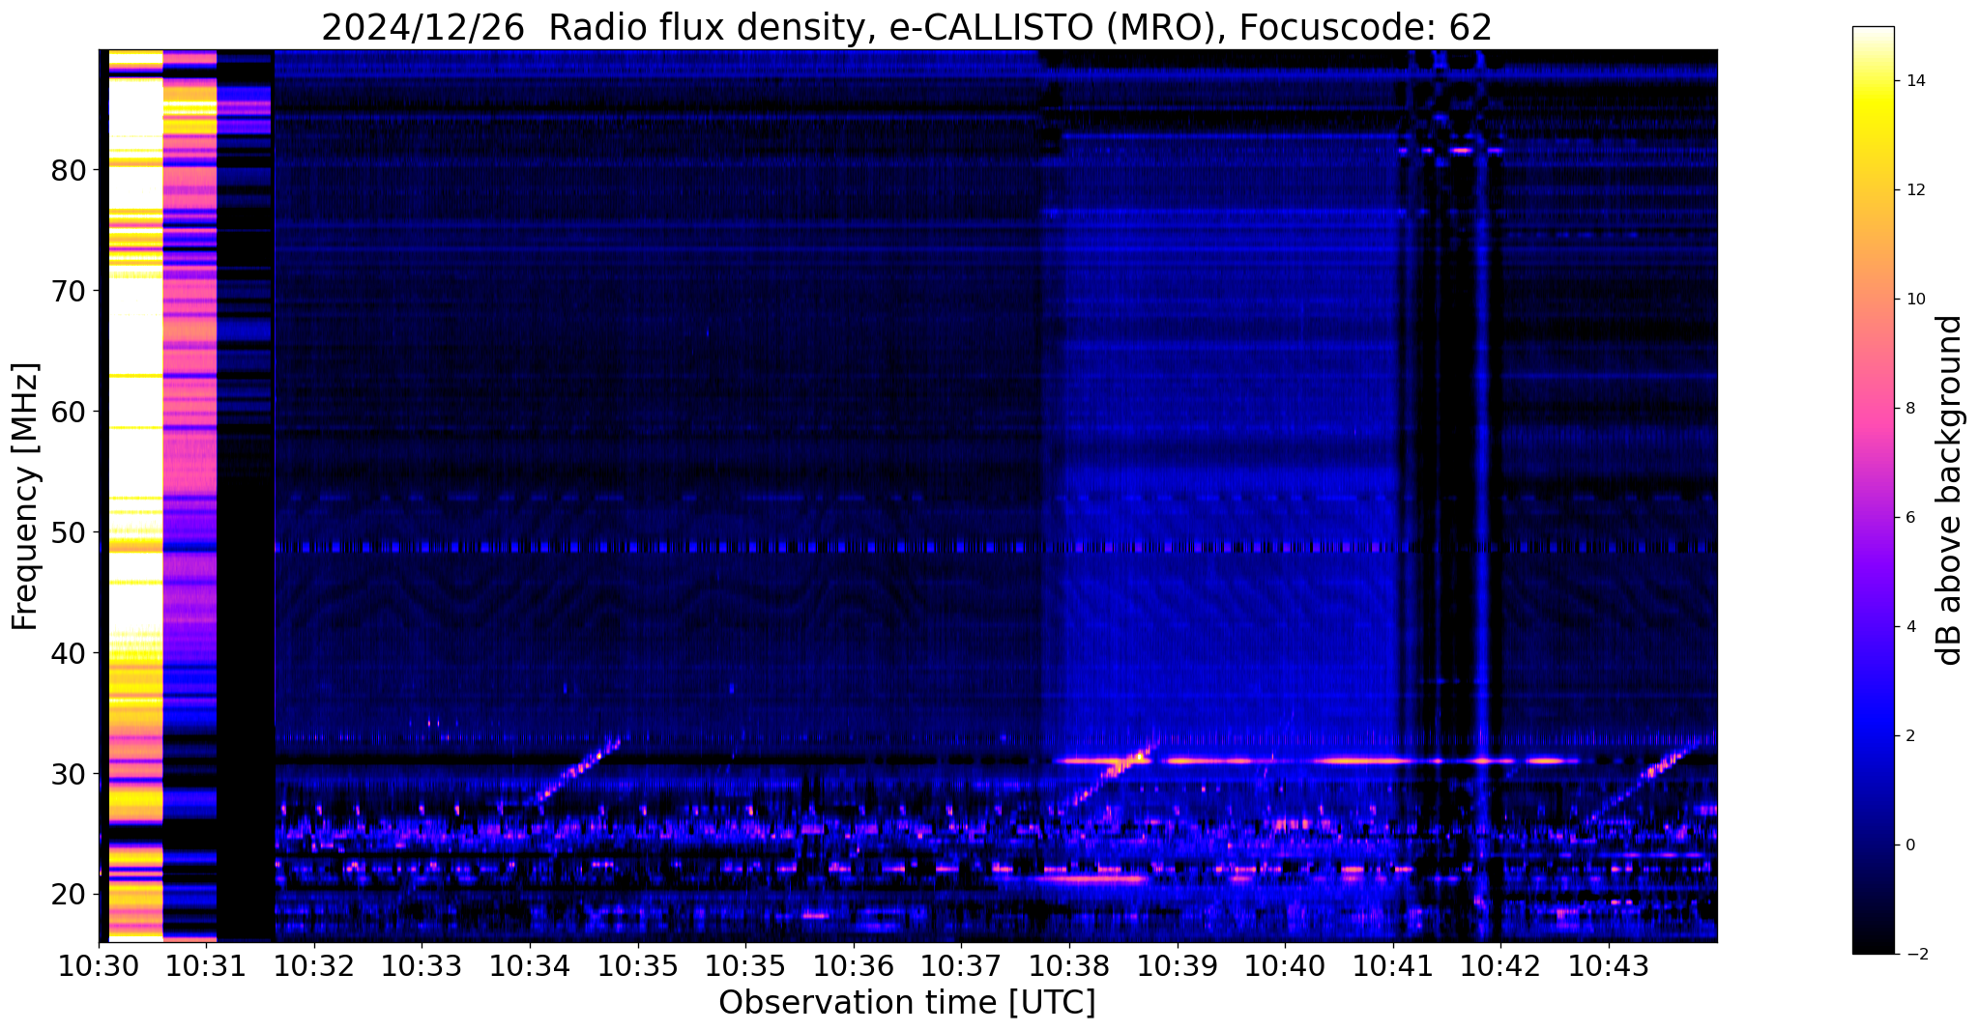Image resolution: width=1979 pixels, height=1031 pixels.
Task: Click the colorbar tick value 14
Action: click(x=1914, y=81)
